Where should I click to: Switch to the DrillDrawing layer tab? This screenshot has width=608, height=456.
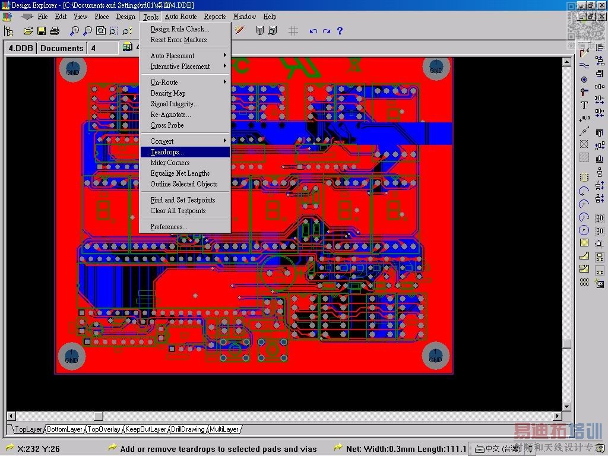click(188, 429)
